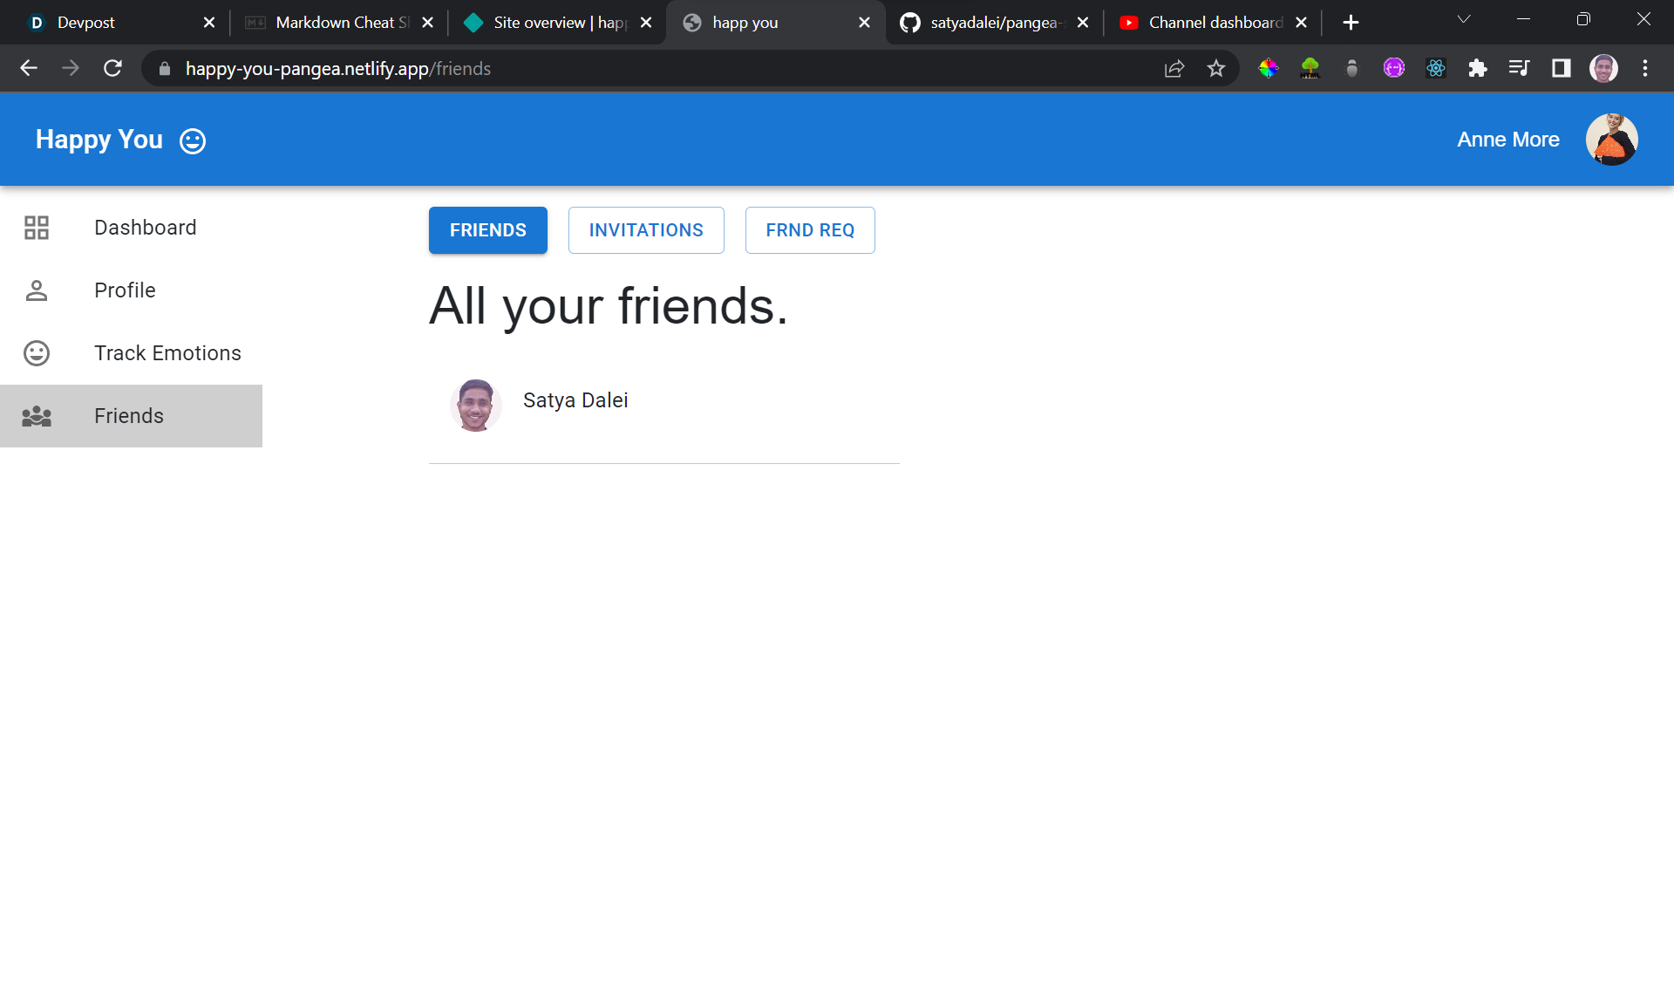Open the browser extensions puzzle icon
The height and width of the screenshot is (983, 1674).
1478,69
